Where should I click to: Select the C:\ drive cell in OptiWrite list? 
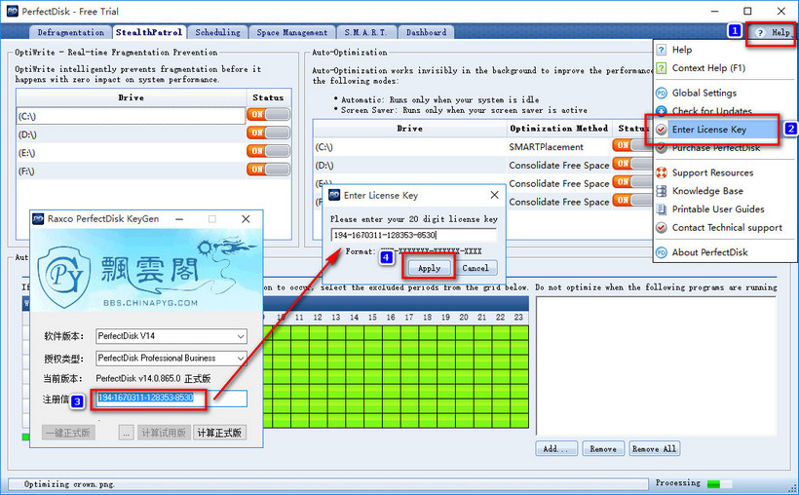tap(131, 116)
